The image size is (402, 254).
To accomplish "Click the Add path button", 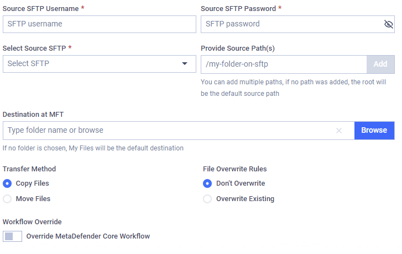I will 380,64.
